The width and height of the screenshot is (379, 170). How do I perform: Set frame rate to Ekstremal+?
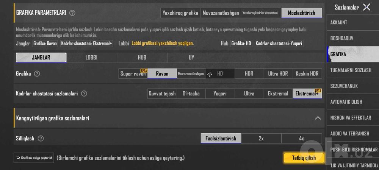tap(307, 94)
